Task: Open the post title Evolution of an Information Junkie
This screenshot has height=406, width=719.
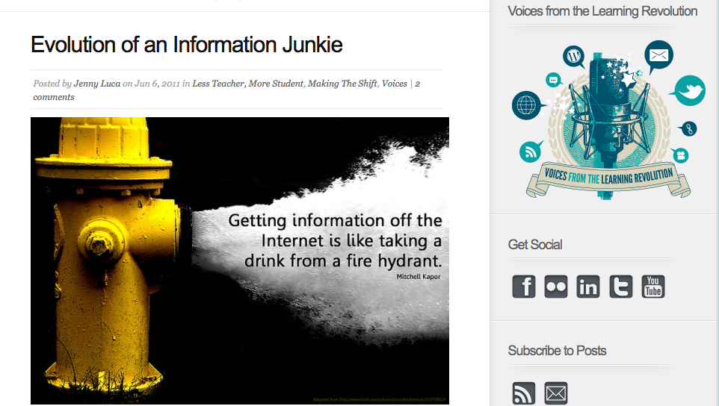Action: [187, 45]
